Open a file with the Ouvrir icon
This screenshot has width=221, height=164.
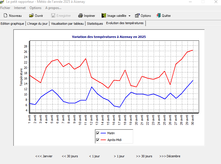31,16
